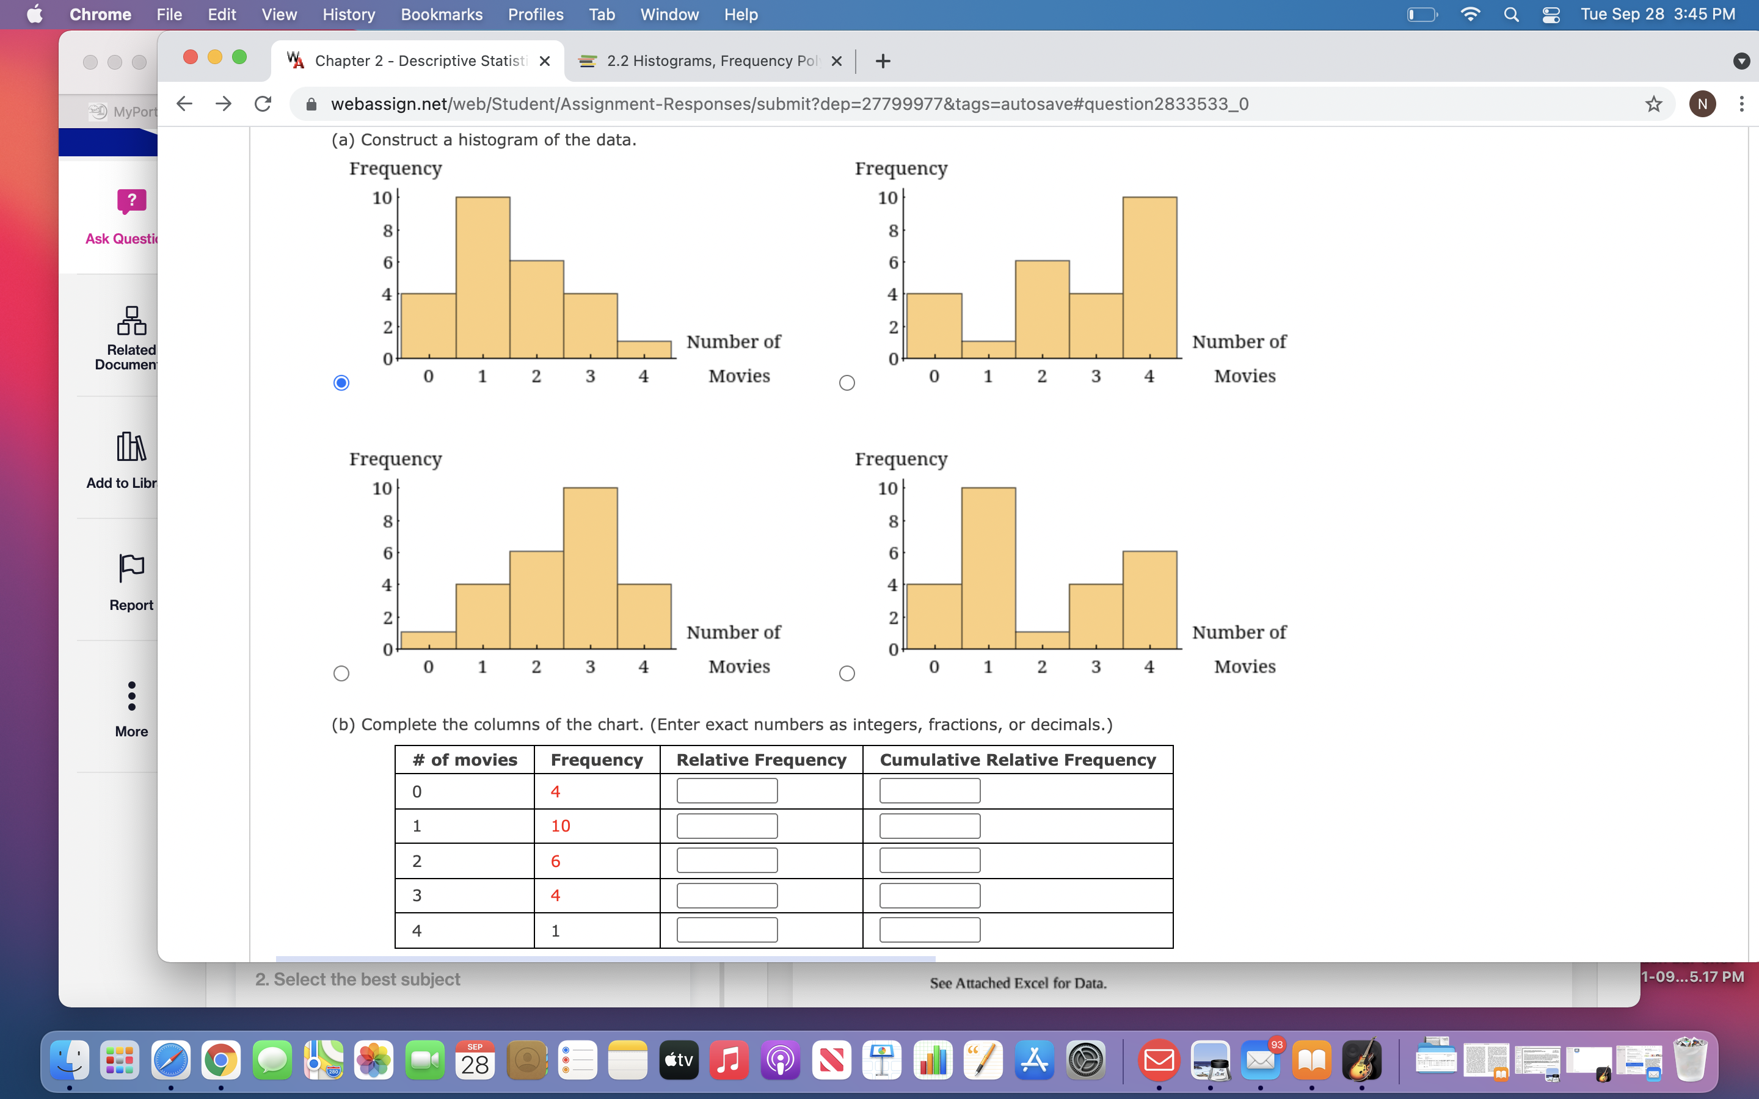Click the user profile icon top right
Image resolution: width=1759 pixels, height=1099 pixels.
tap(1701, 103)
